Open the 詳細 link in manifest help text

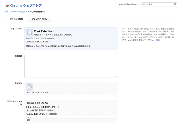click(158, 40)
